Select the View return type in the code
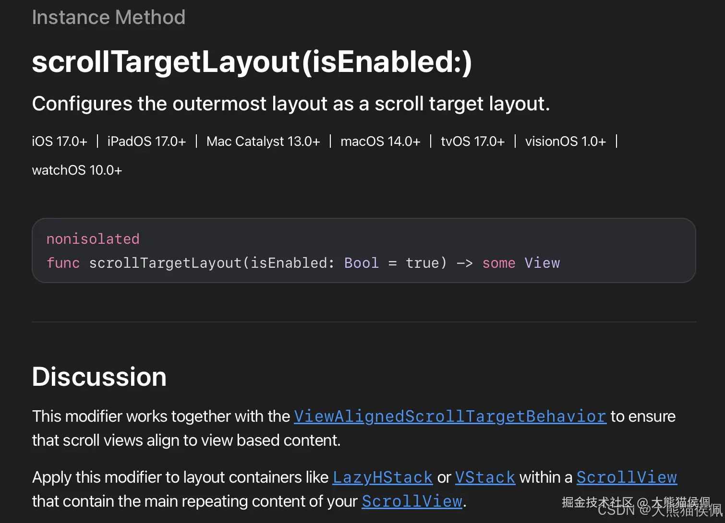The height and width of the screenshot is (523, 725). (542, 263)
